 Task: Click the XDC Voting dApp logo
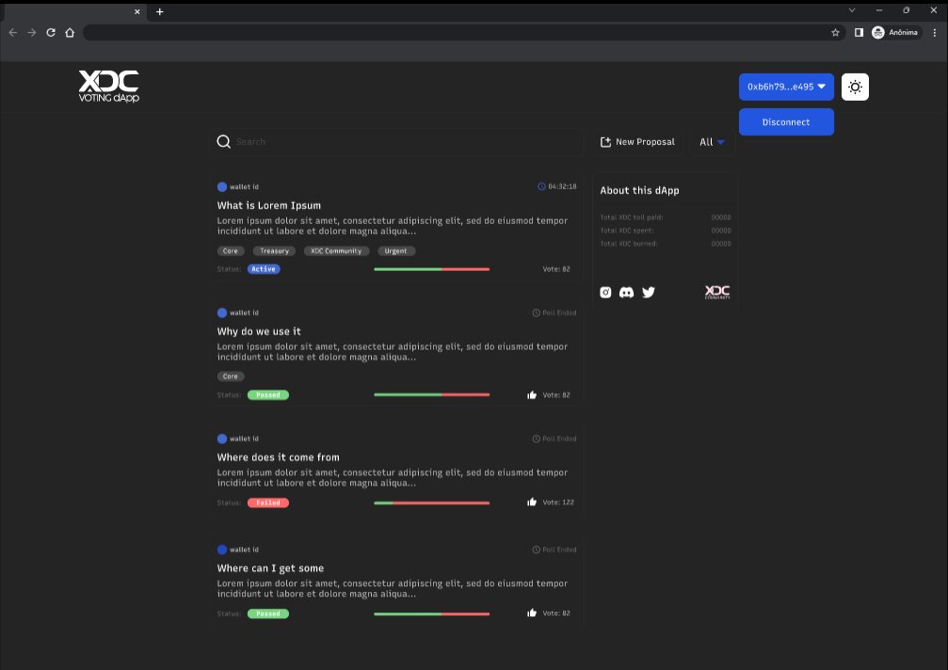108,86
